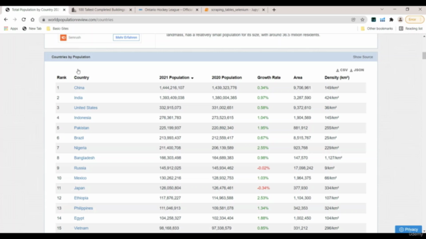
Task: Open the user profile avatar icon
Action: tap(400, 19)
